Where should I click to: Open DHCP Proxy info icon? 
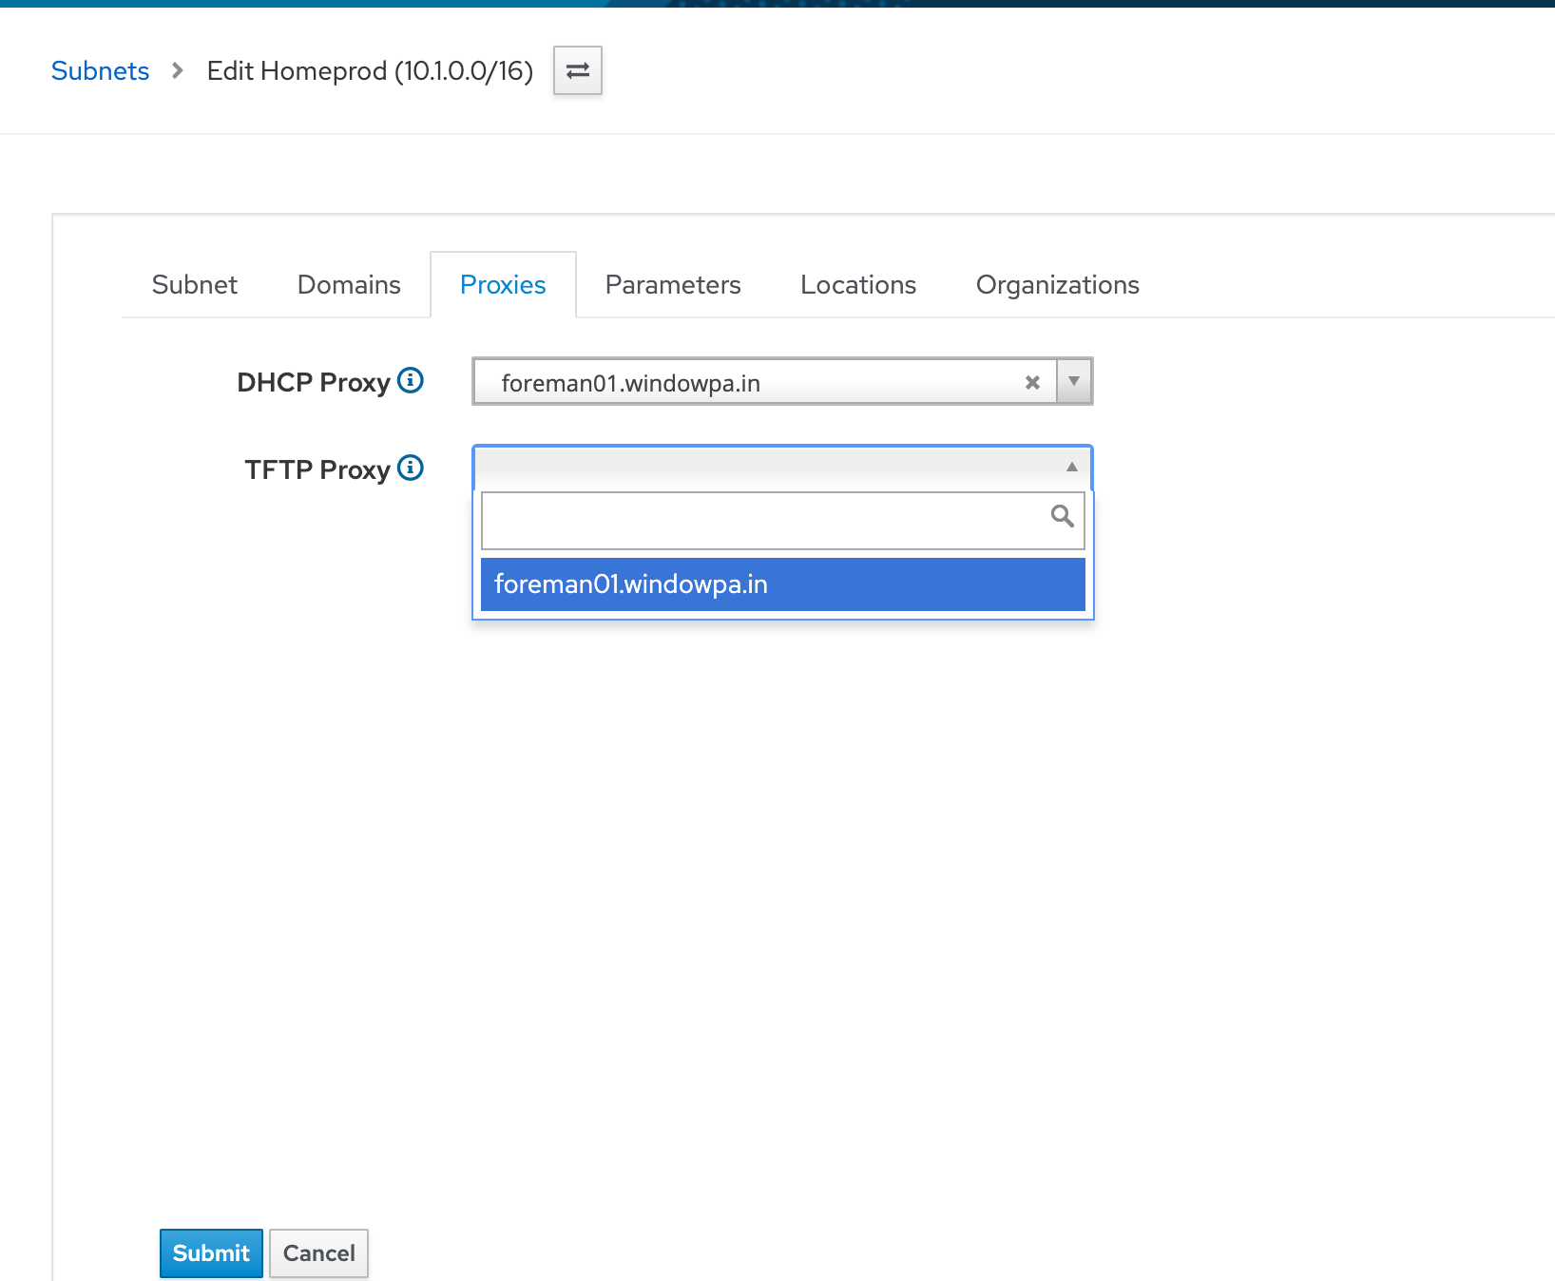tap(411, 380)
